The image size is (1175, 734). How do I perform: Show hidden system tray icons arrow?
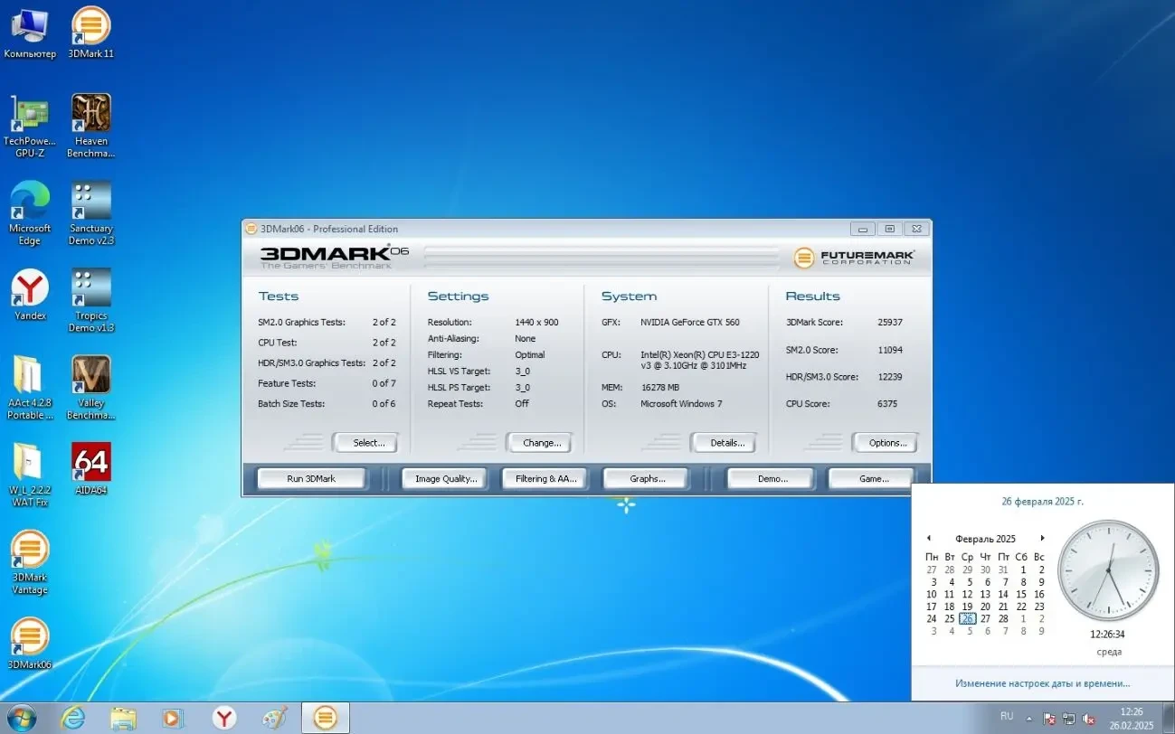click(1028, 719)
